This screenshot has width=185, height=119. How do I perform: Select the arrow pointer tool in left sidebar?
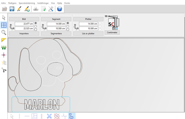tap(4, 18)
